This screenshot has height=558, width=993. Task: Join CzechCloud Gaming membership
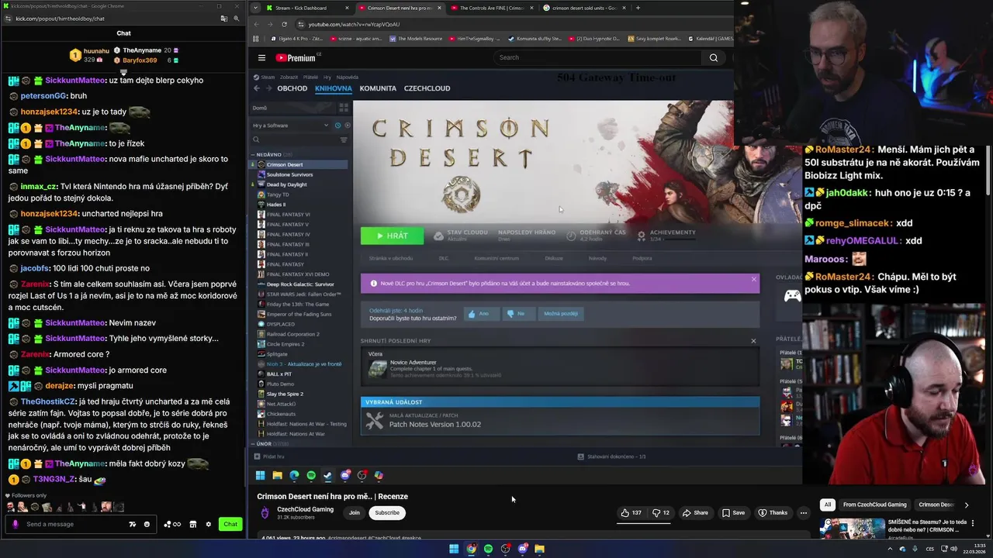click(355, 512)
